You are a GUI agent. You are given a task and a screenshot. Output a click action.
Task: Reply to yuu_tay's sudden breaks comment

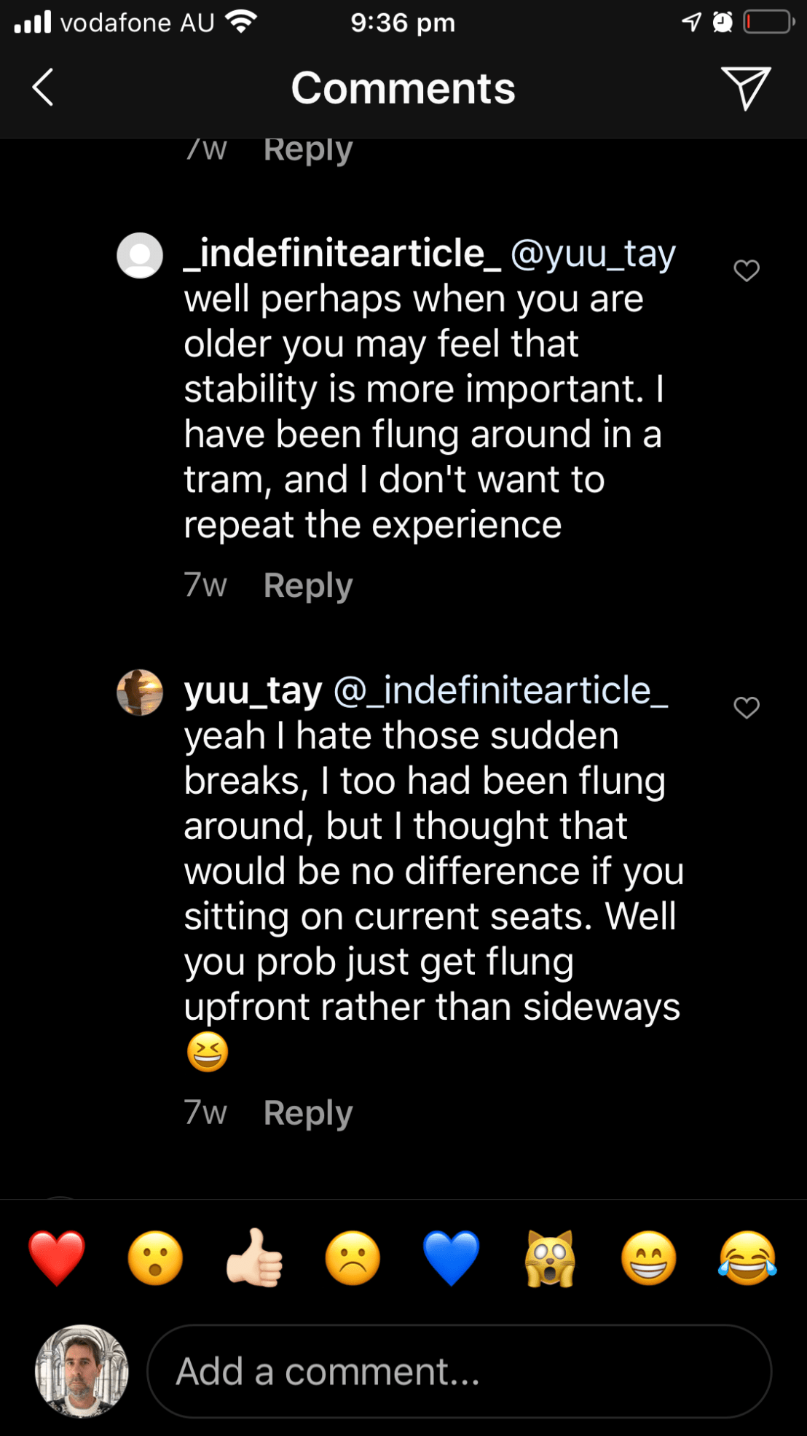click(308, 1112)
